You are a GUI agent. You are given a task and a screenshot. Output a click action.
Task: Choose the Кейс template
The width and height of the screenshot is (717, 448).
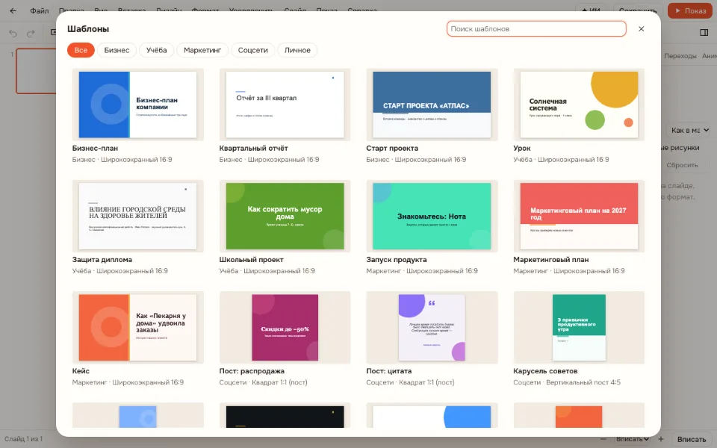[x=137, y=339]
